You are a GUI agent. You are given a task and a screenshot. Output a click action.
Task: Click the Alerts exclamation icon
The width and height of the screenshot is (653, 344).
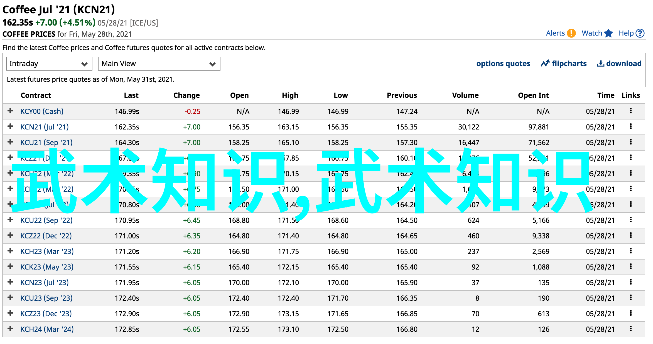pyautogui.click(x=571, y=33)
